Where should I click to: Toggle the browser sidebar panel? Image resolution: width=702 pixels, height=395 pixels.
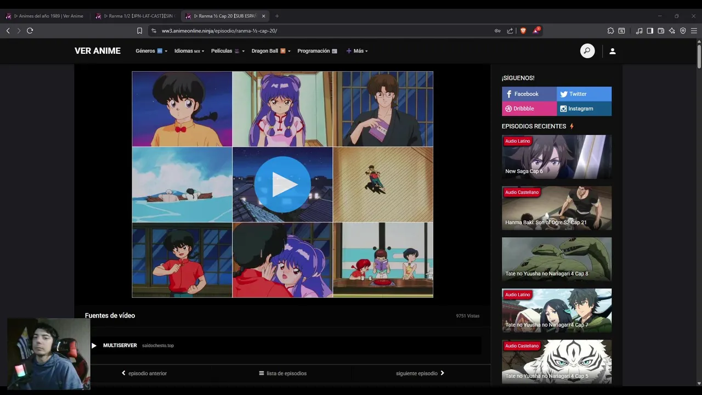[x=650, y=31]
